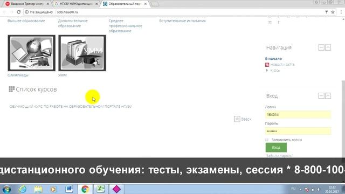The width and height of the screenshot is (345, 194).
Task: Switch to Word from the taskbar
Action: pos(70,189)
